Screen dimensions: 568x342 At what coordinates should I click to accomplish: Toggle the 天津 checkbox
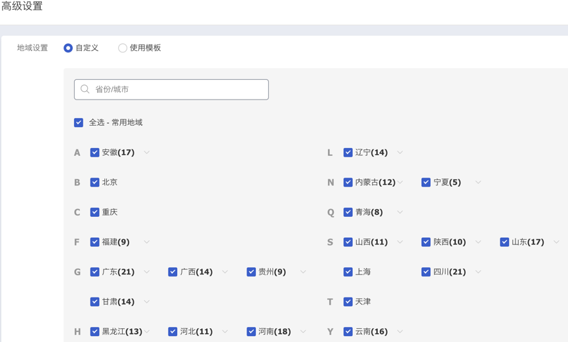348,301
